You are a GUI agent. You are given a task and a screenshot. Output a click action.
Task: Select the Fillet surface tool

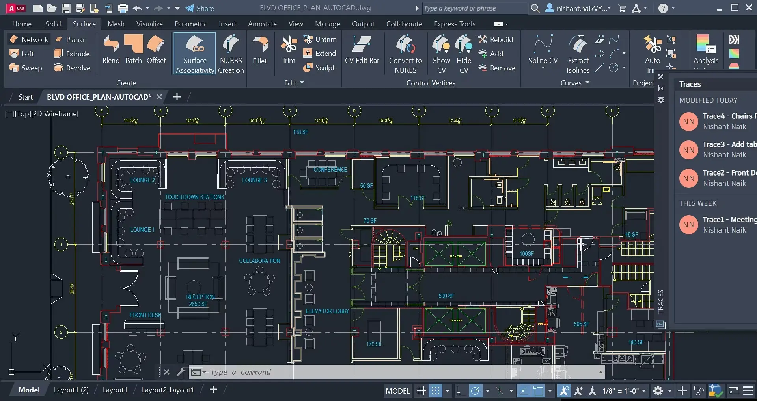click(x=260, y=49)
